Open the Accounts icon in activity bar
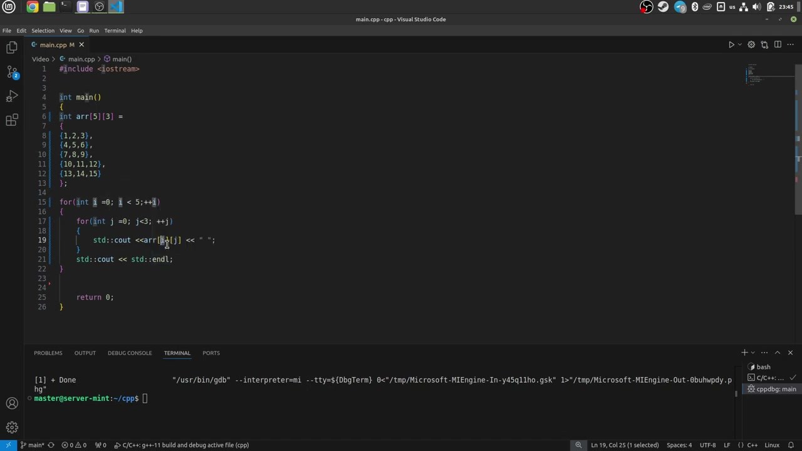This screenshot has width=802, height=451. coord(12,403)
